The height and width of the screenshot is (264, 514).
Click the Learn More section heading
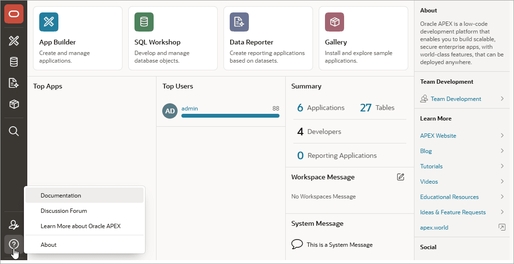(x=436, y=118)
